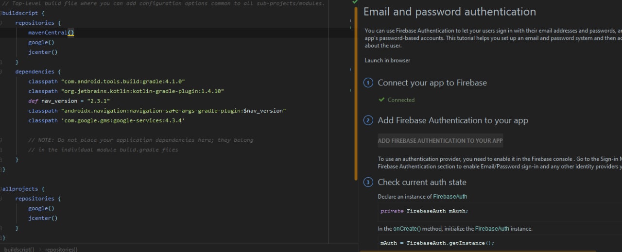Click buildscript() in the breadcrumb bar

pos(19,249)
